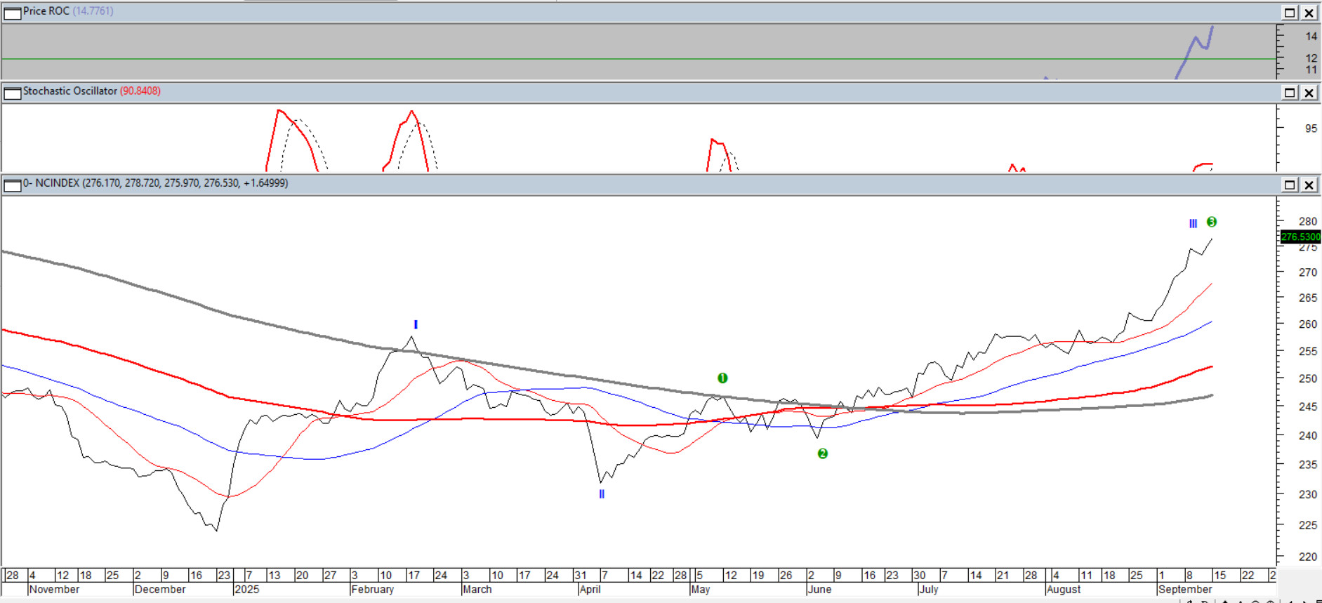Viewport: 1322px width, 603px height.
Task: Open the Stochastic Oscillator pane control menu icon
Action: 13,93
